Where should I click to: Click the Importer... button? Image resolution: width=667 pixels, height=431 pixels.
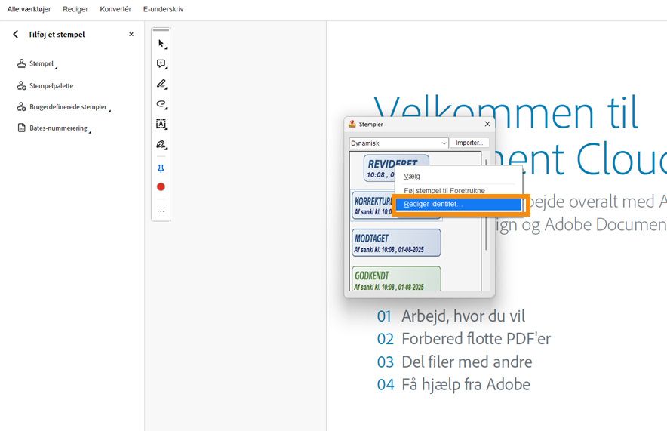469,143
